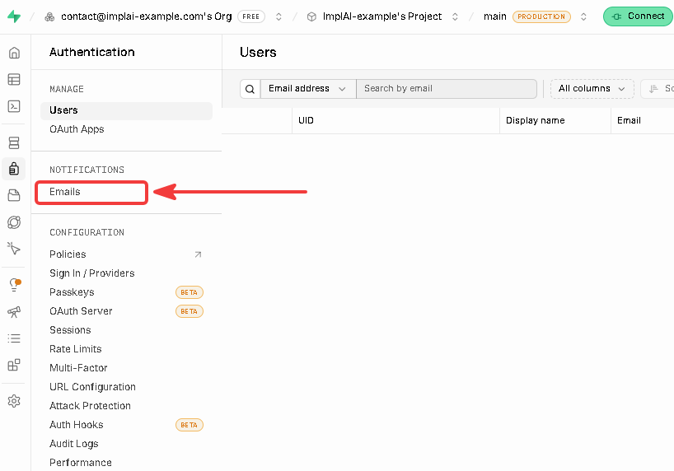The image size is (674, 471).
Task: Open the Integrations sidebar icon
Action: 14,365
